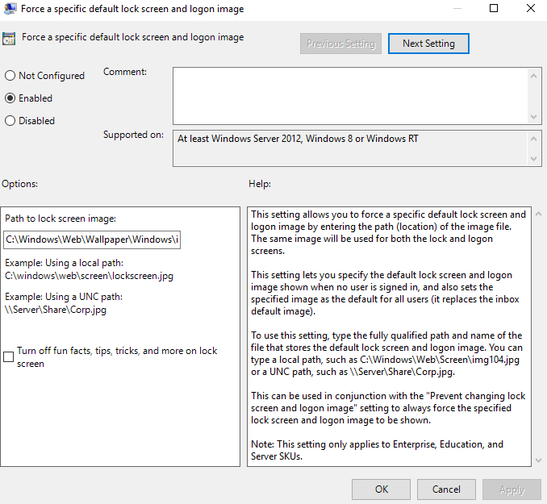Click help paragraph starting 'This can be used in conjunction'
This screenshot has width=547, height=504.
[388, 408]
